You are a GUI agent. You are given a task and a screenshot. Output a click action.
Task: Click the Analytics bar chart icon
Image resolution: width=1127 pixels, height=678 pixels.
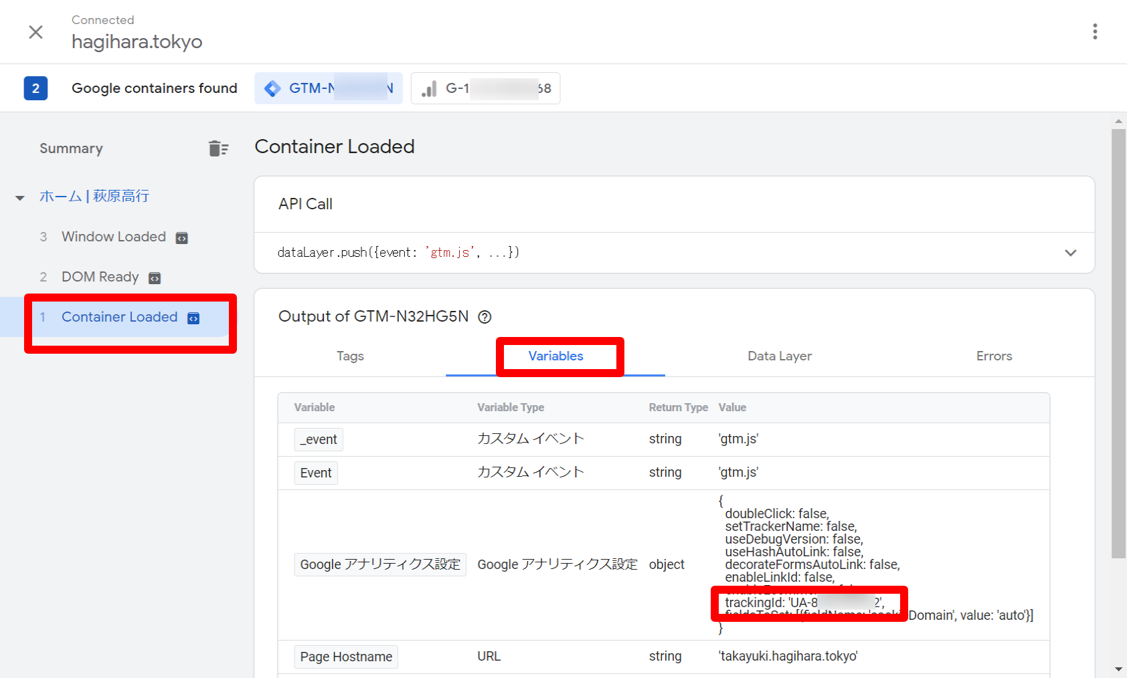[429, 88]
